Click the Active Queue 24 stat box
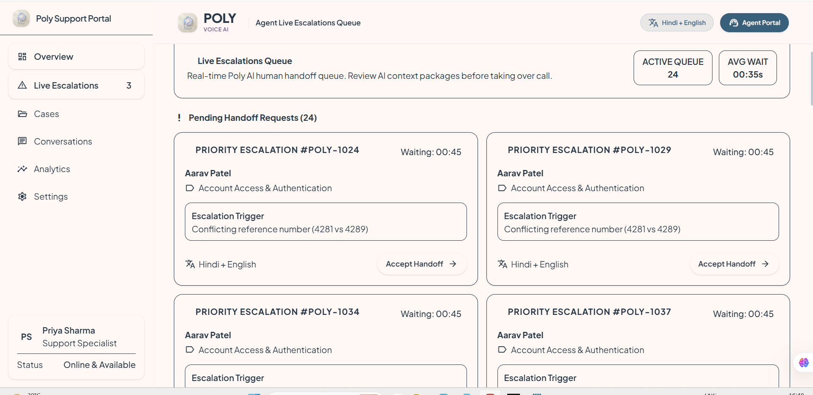The image size is (813, 395). click(673, 68)
